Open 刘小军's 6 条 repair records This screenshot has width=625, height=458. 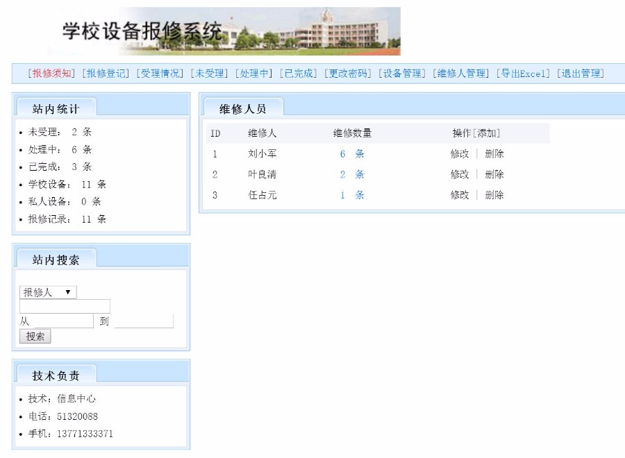(x=351, y=153)
